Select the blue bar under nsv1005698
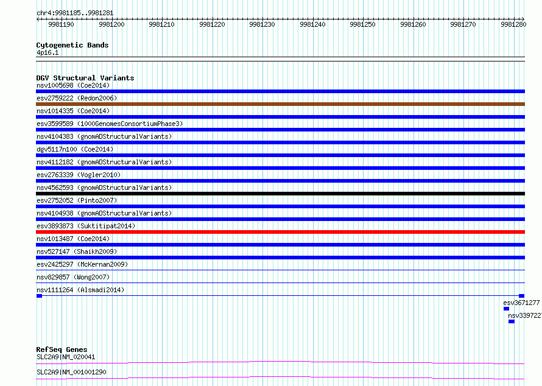 pyautogui.click(x=280, y=91)
